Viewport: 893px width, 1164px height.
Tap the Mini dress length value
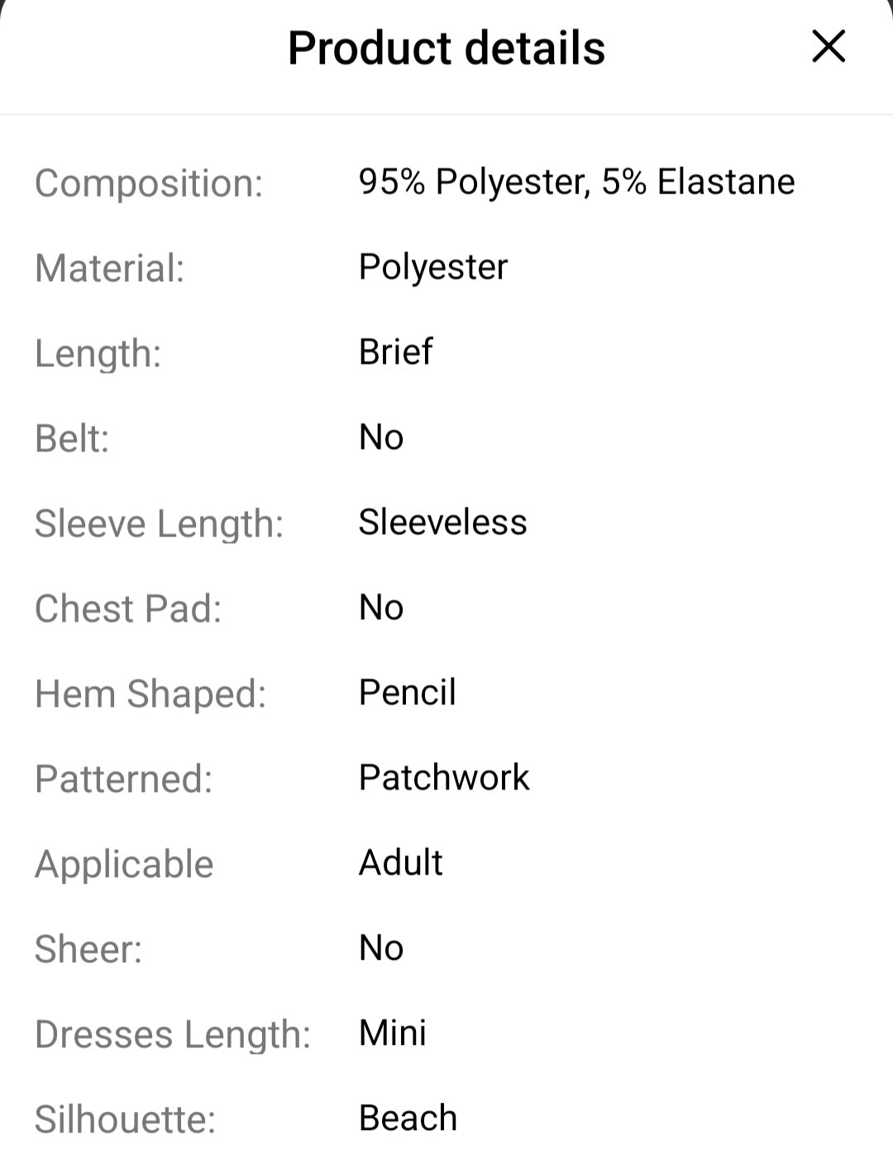tap(392, 1033)
